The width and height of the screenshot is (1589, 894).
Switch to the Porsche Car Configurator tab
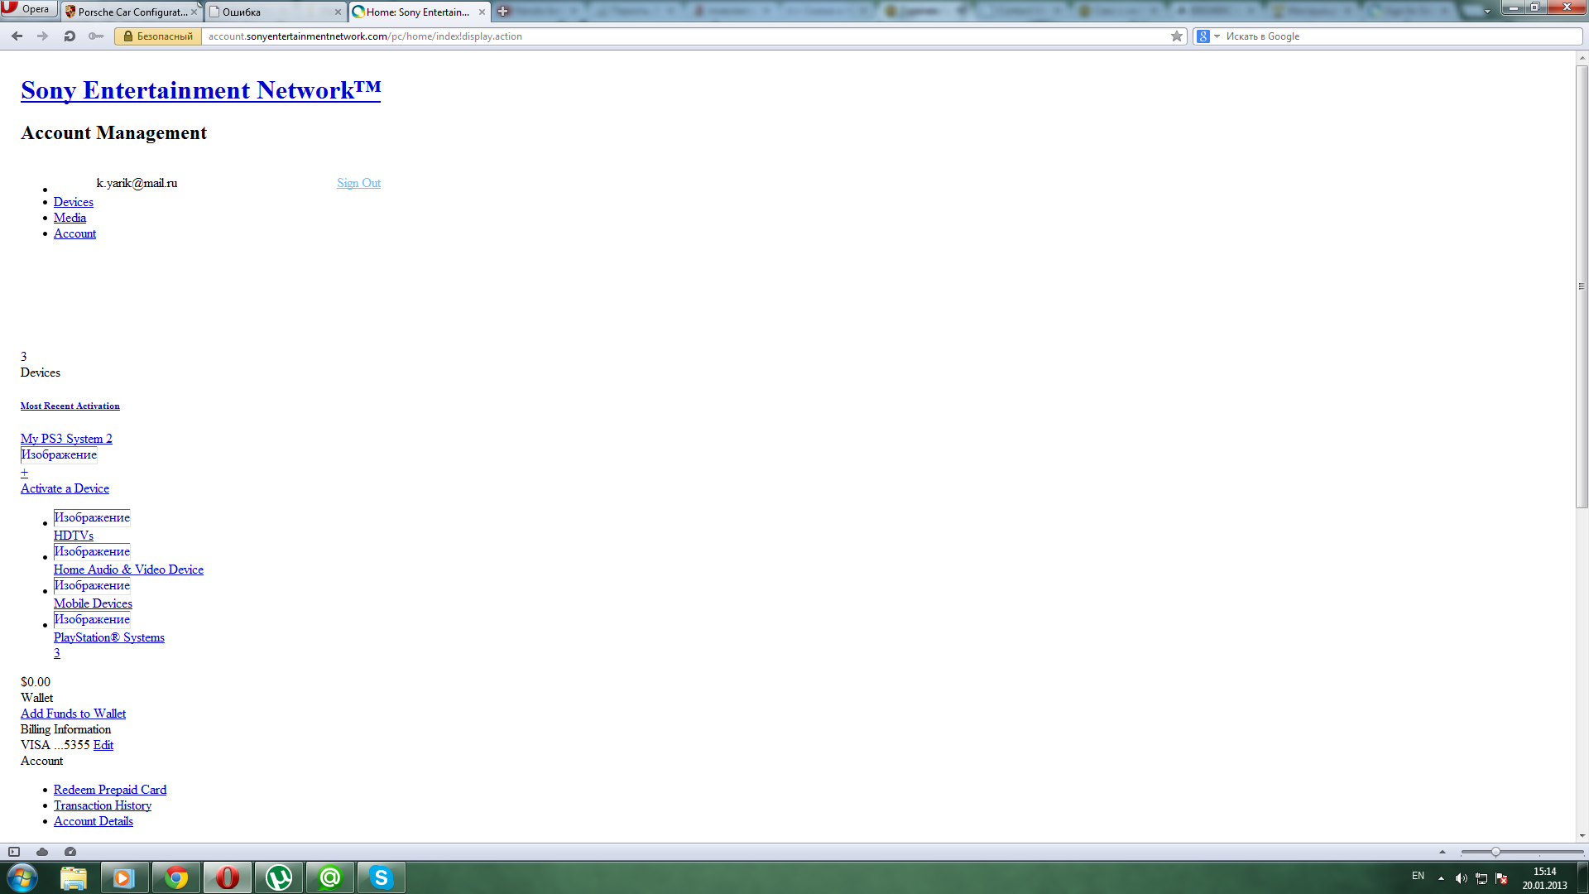[131, 12]
